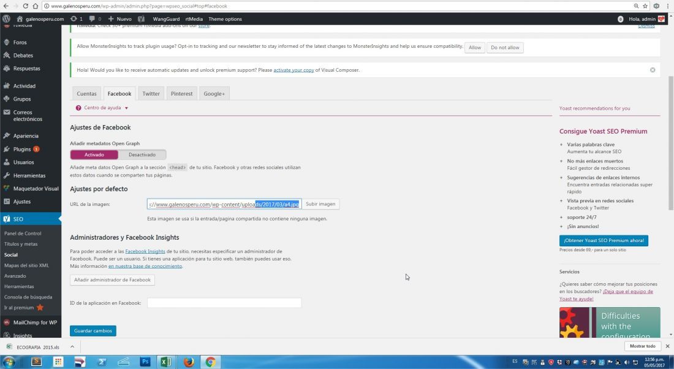Click the ID de la aplicación en Facebook field

224,303
